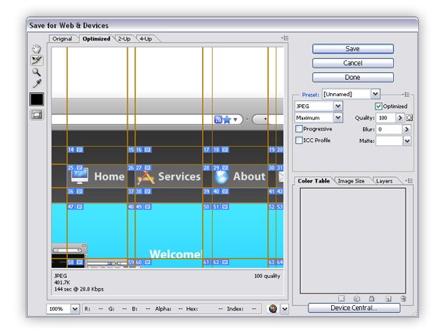Image resolution: width=443 pixels, height=334 pixels.
Task: Enable the ICC Profile checkbox
Action: (x=299, y=141)
